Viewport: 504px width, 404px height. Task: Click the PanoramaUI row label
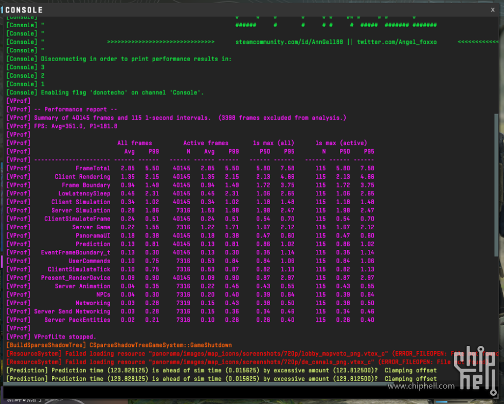[93, 235]
